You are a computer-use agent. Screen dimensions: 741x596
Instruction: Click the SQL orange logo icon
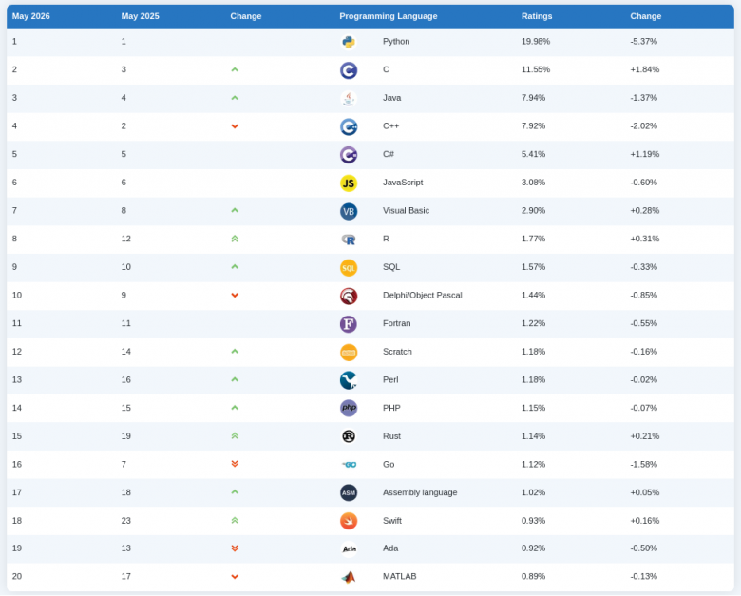349,268
